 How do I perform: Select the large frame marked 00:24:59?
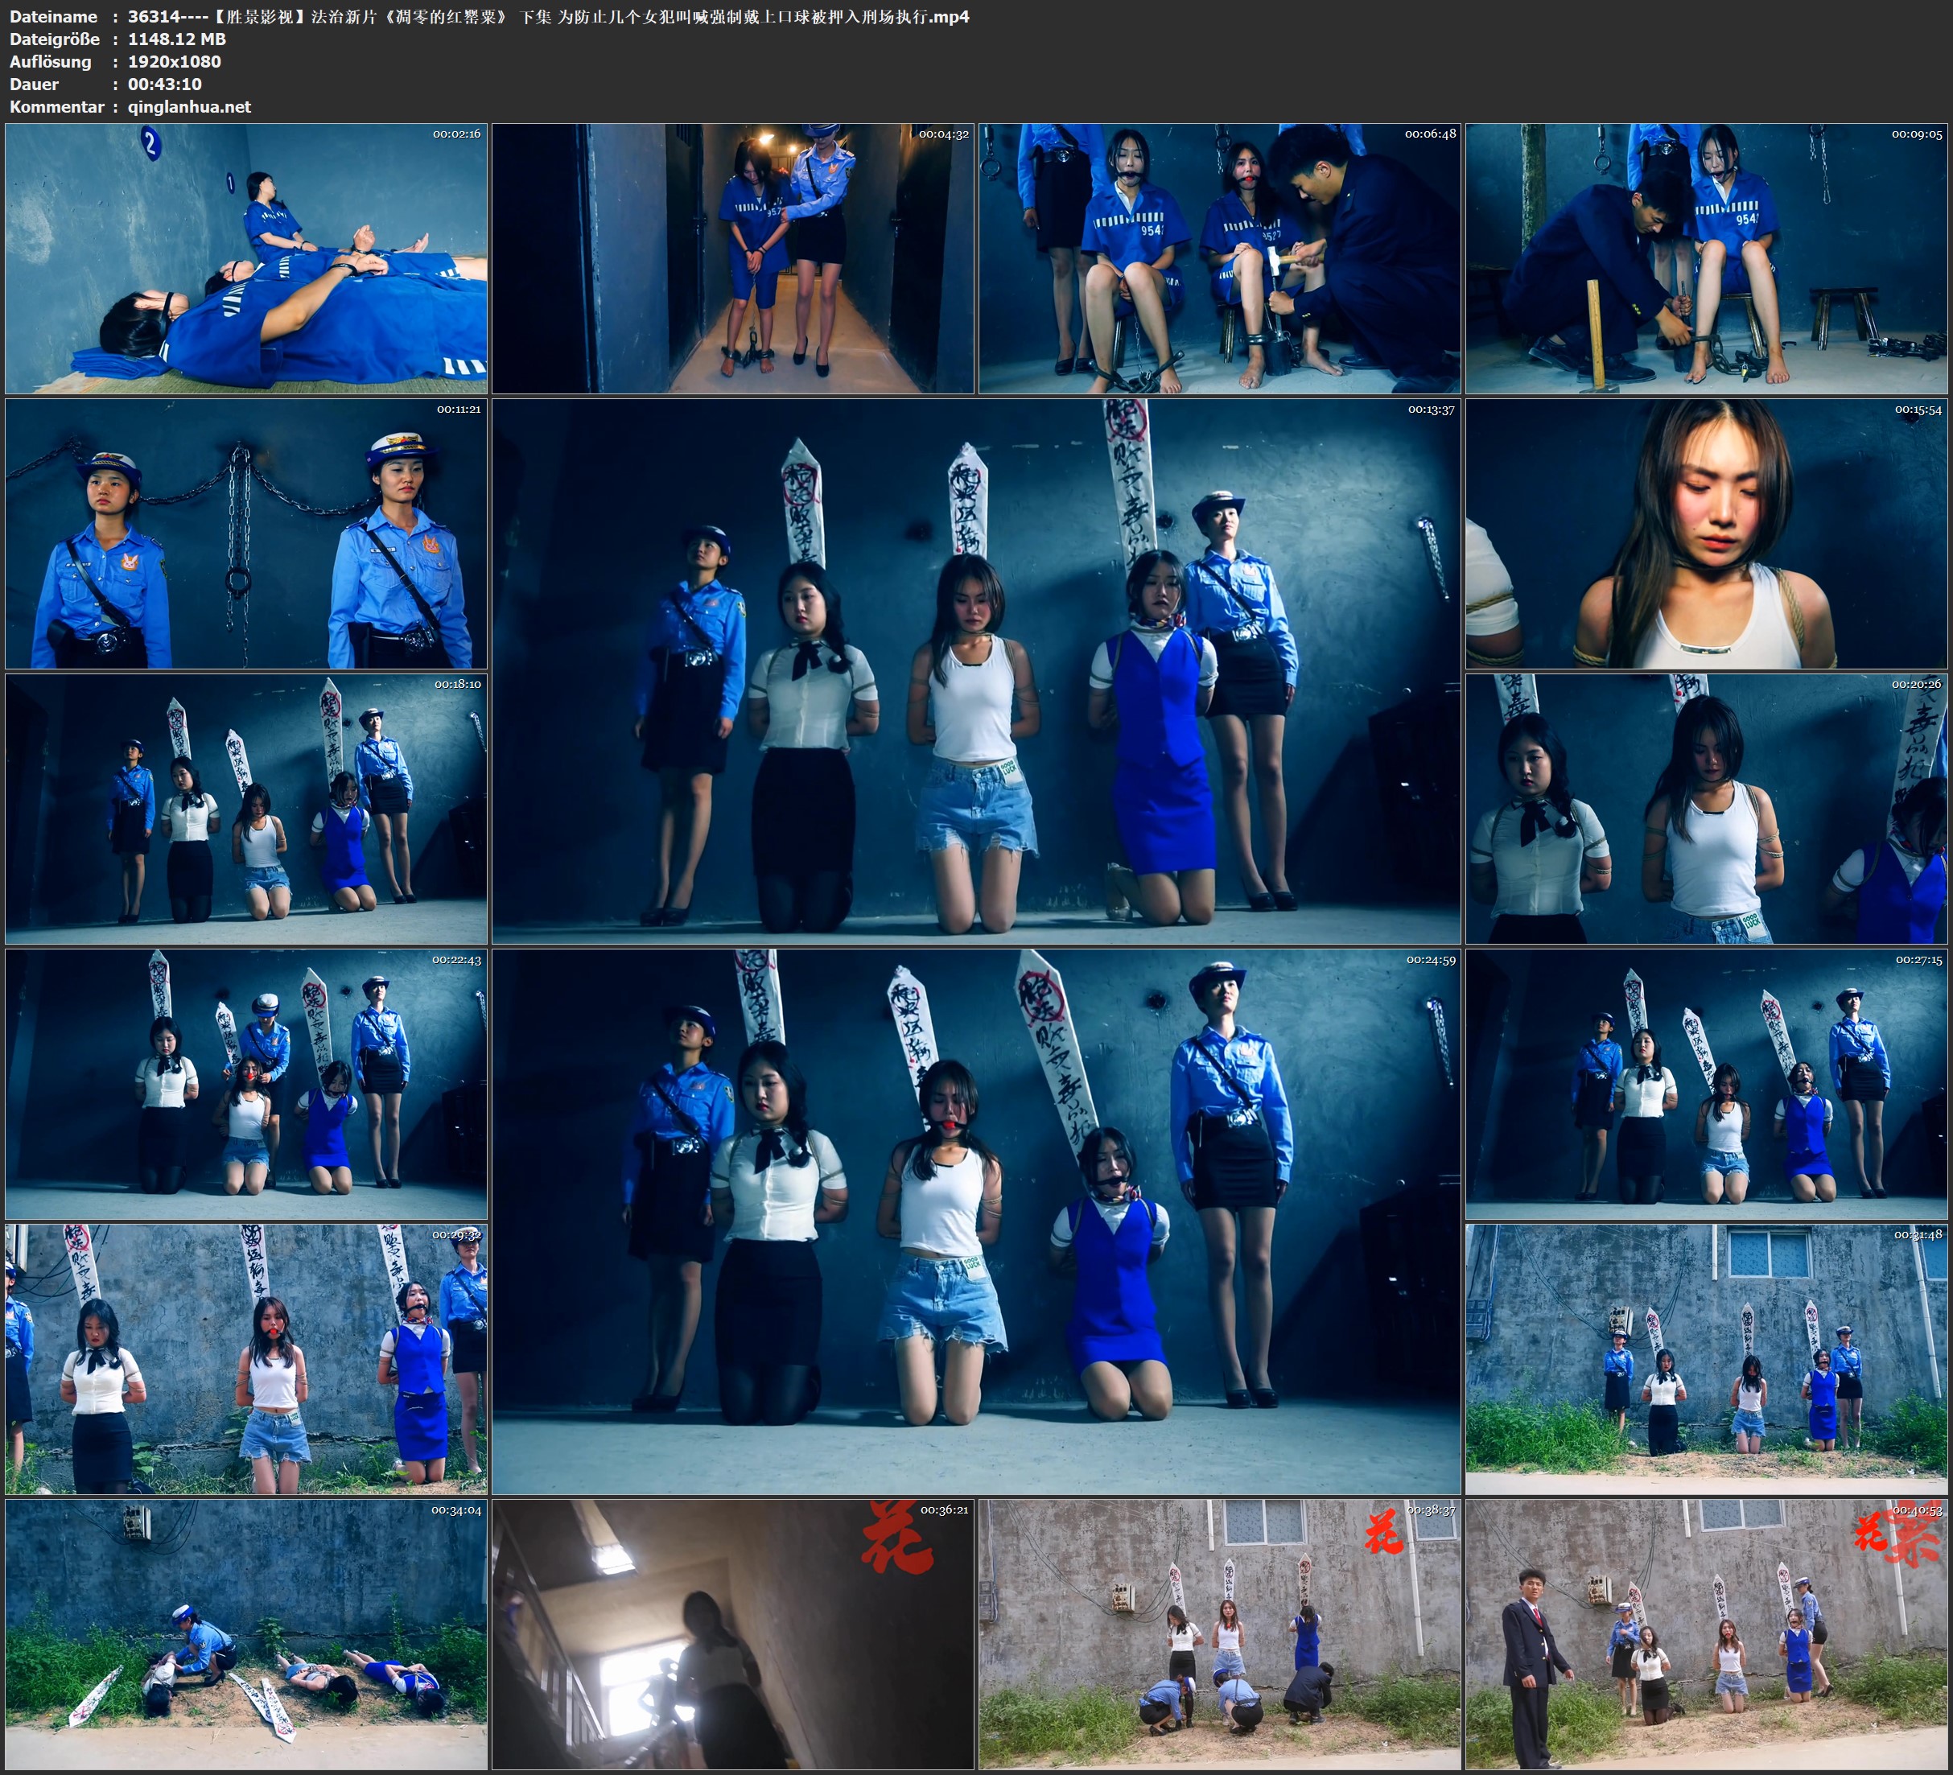975,1221
